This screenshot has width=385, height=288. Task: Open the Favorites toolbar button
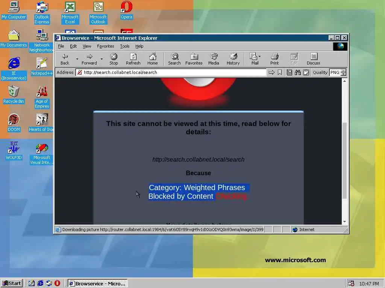(x=194, y=59)
